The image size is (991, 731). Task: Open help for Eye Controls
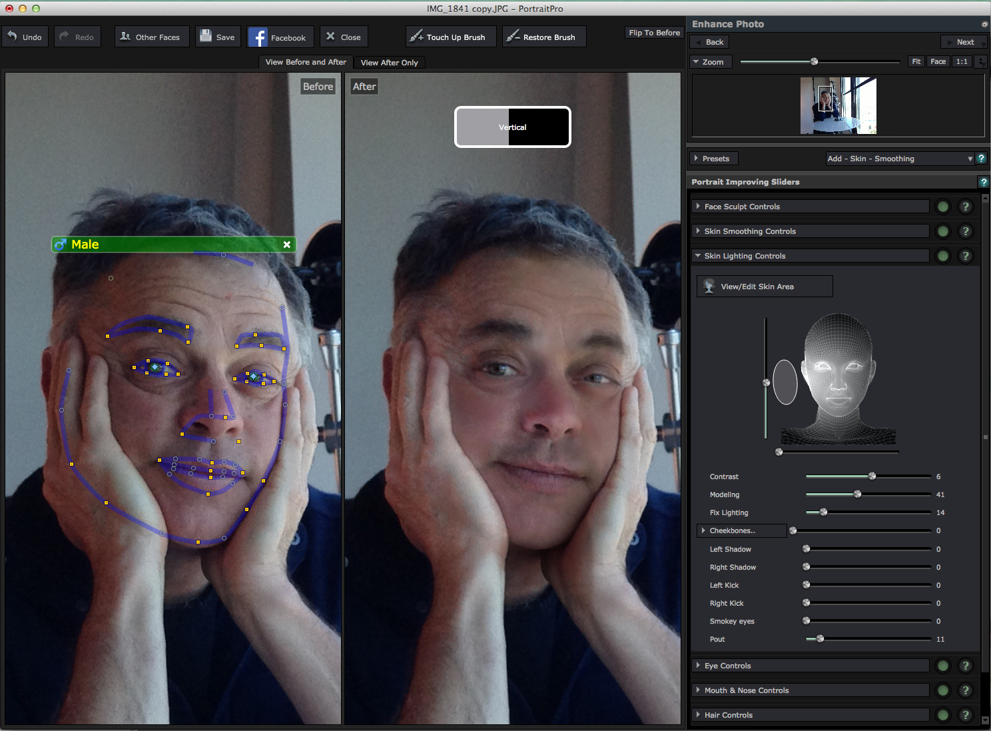(966, 666)
